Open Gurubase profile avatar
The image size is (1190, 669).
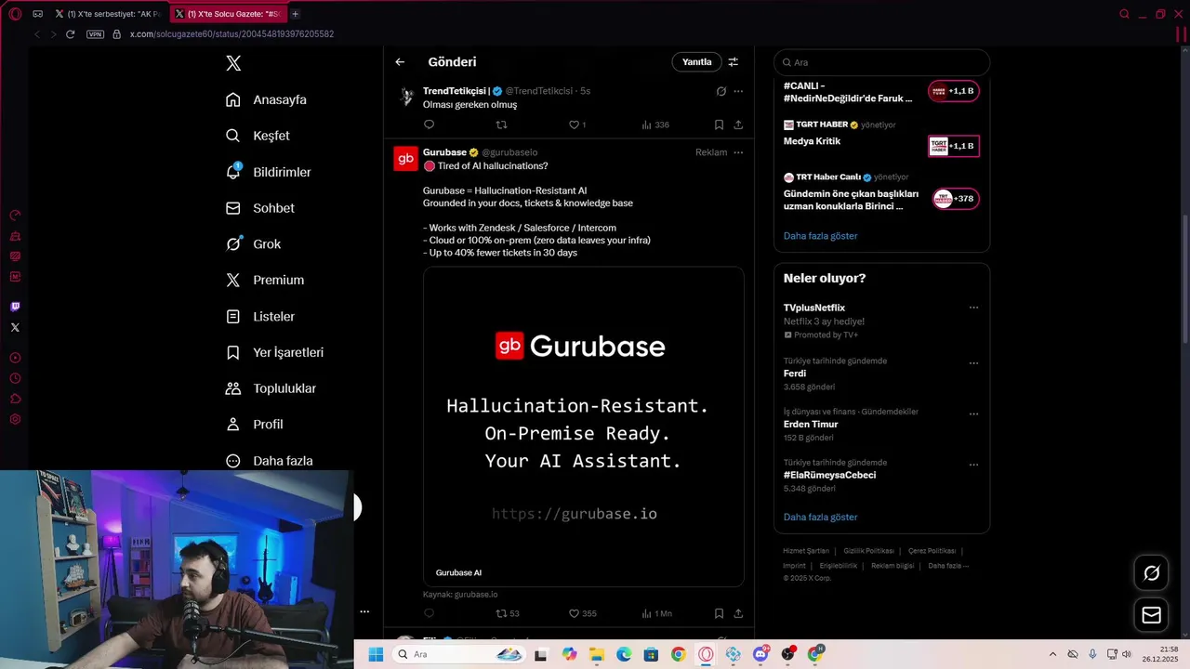(405, 159)
